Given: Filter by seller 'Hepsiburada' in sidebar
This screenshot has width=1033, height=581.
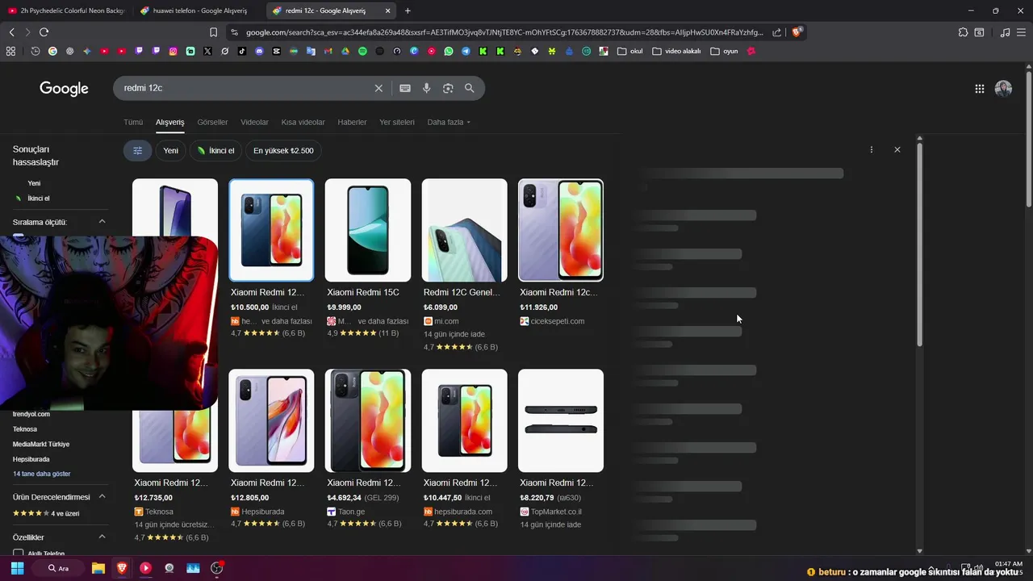Looking at the screenshot, I should coord(31,459).
